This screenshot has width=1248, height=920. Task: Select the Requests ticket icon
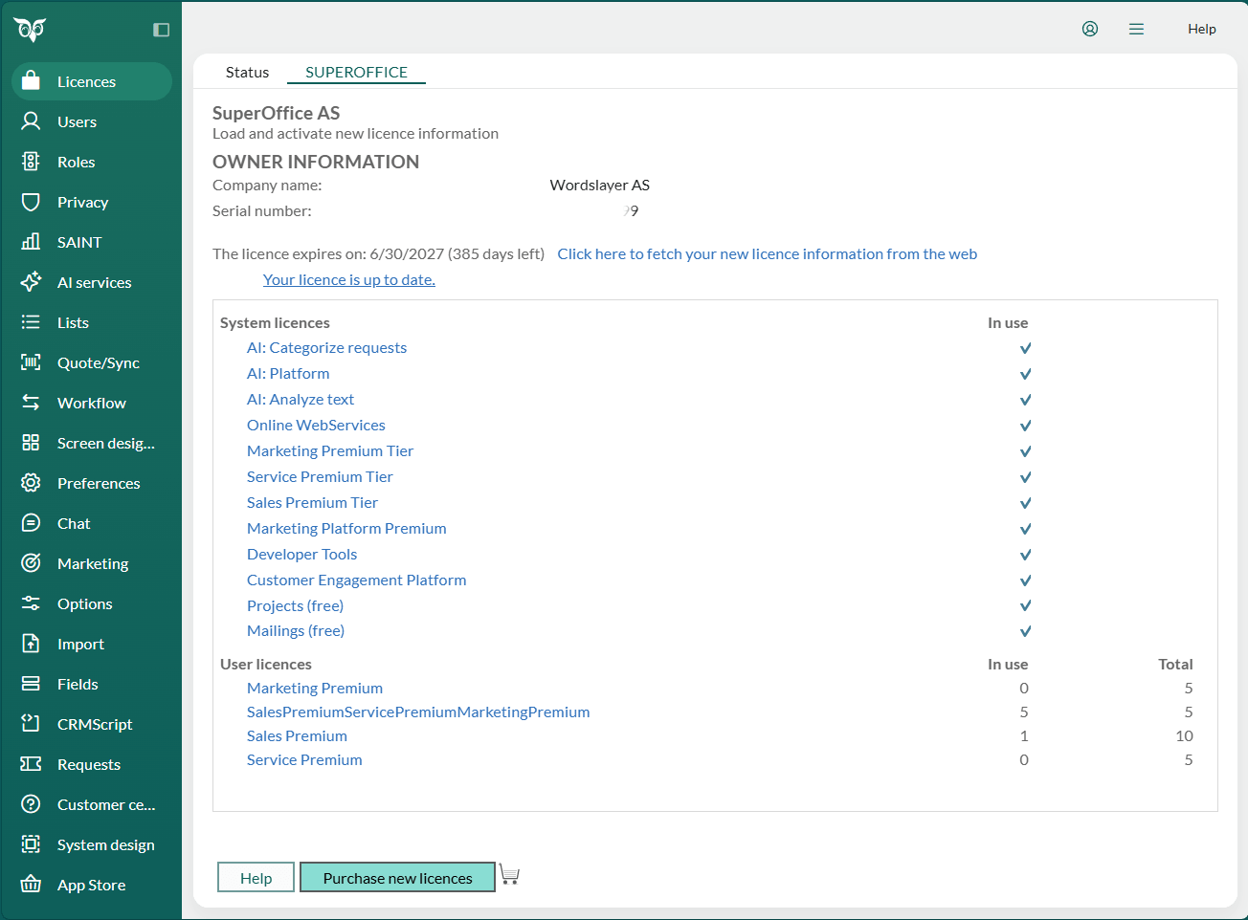(x=31, y=764)
